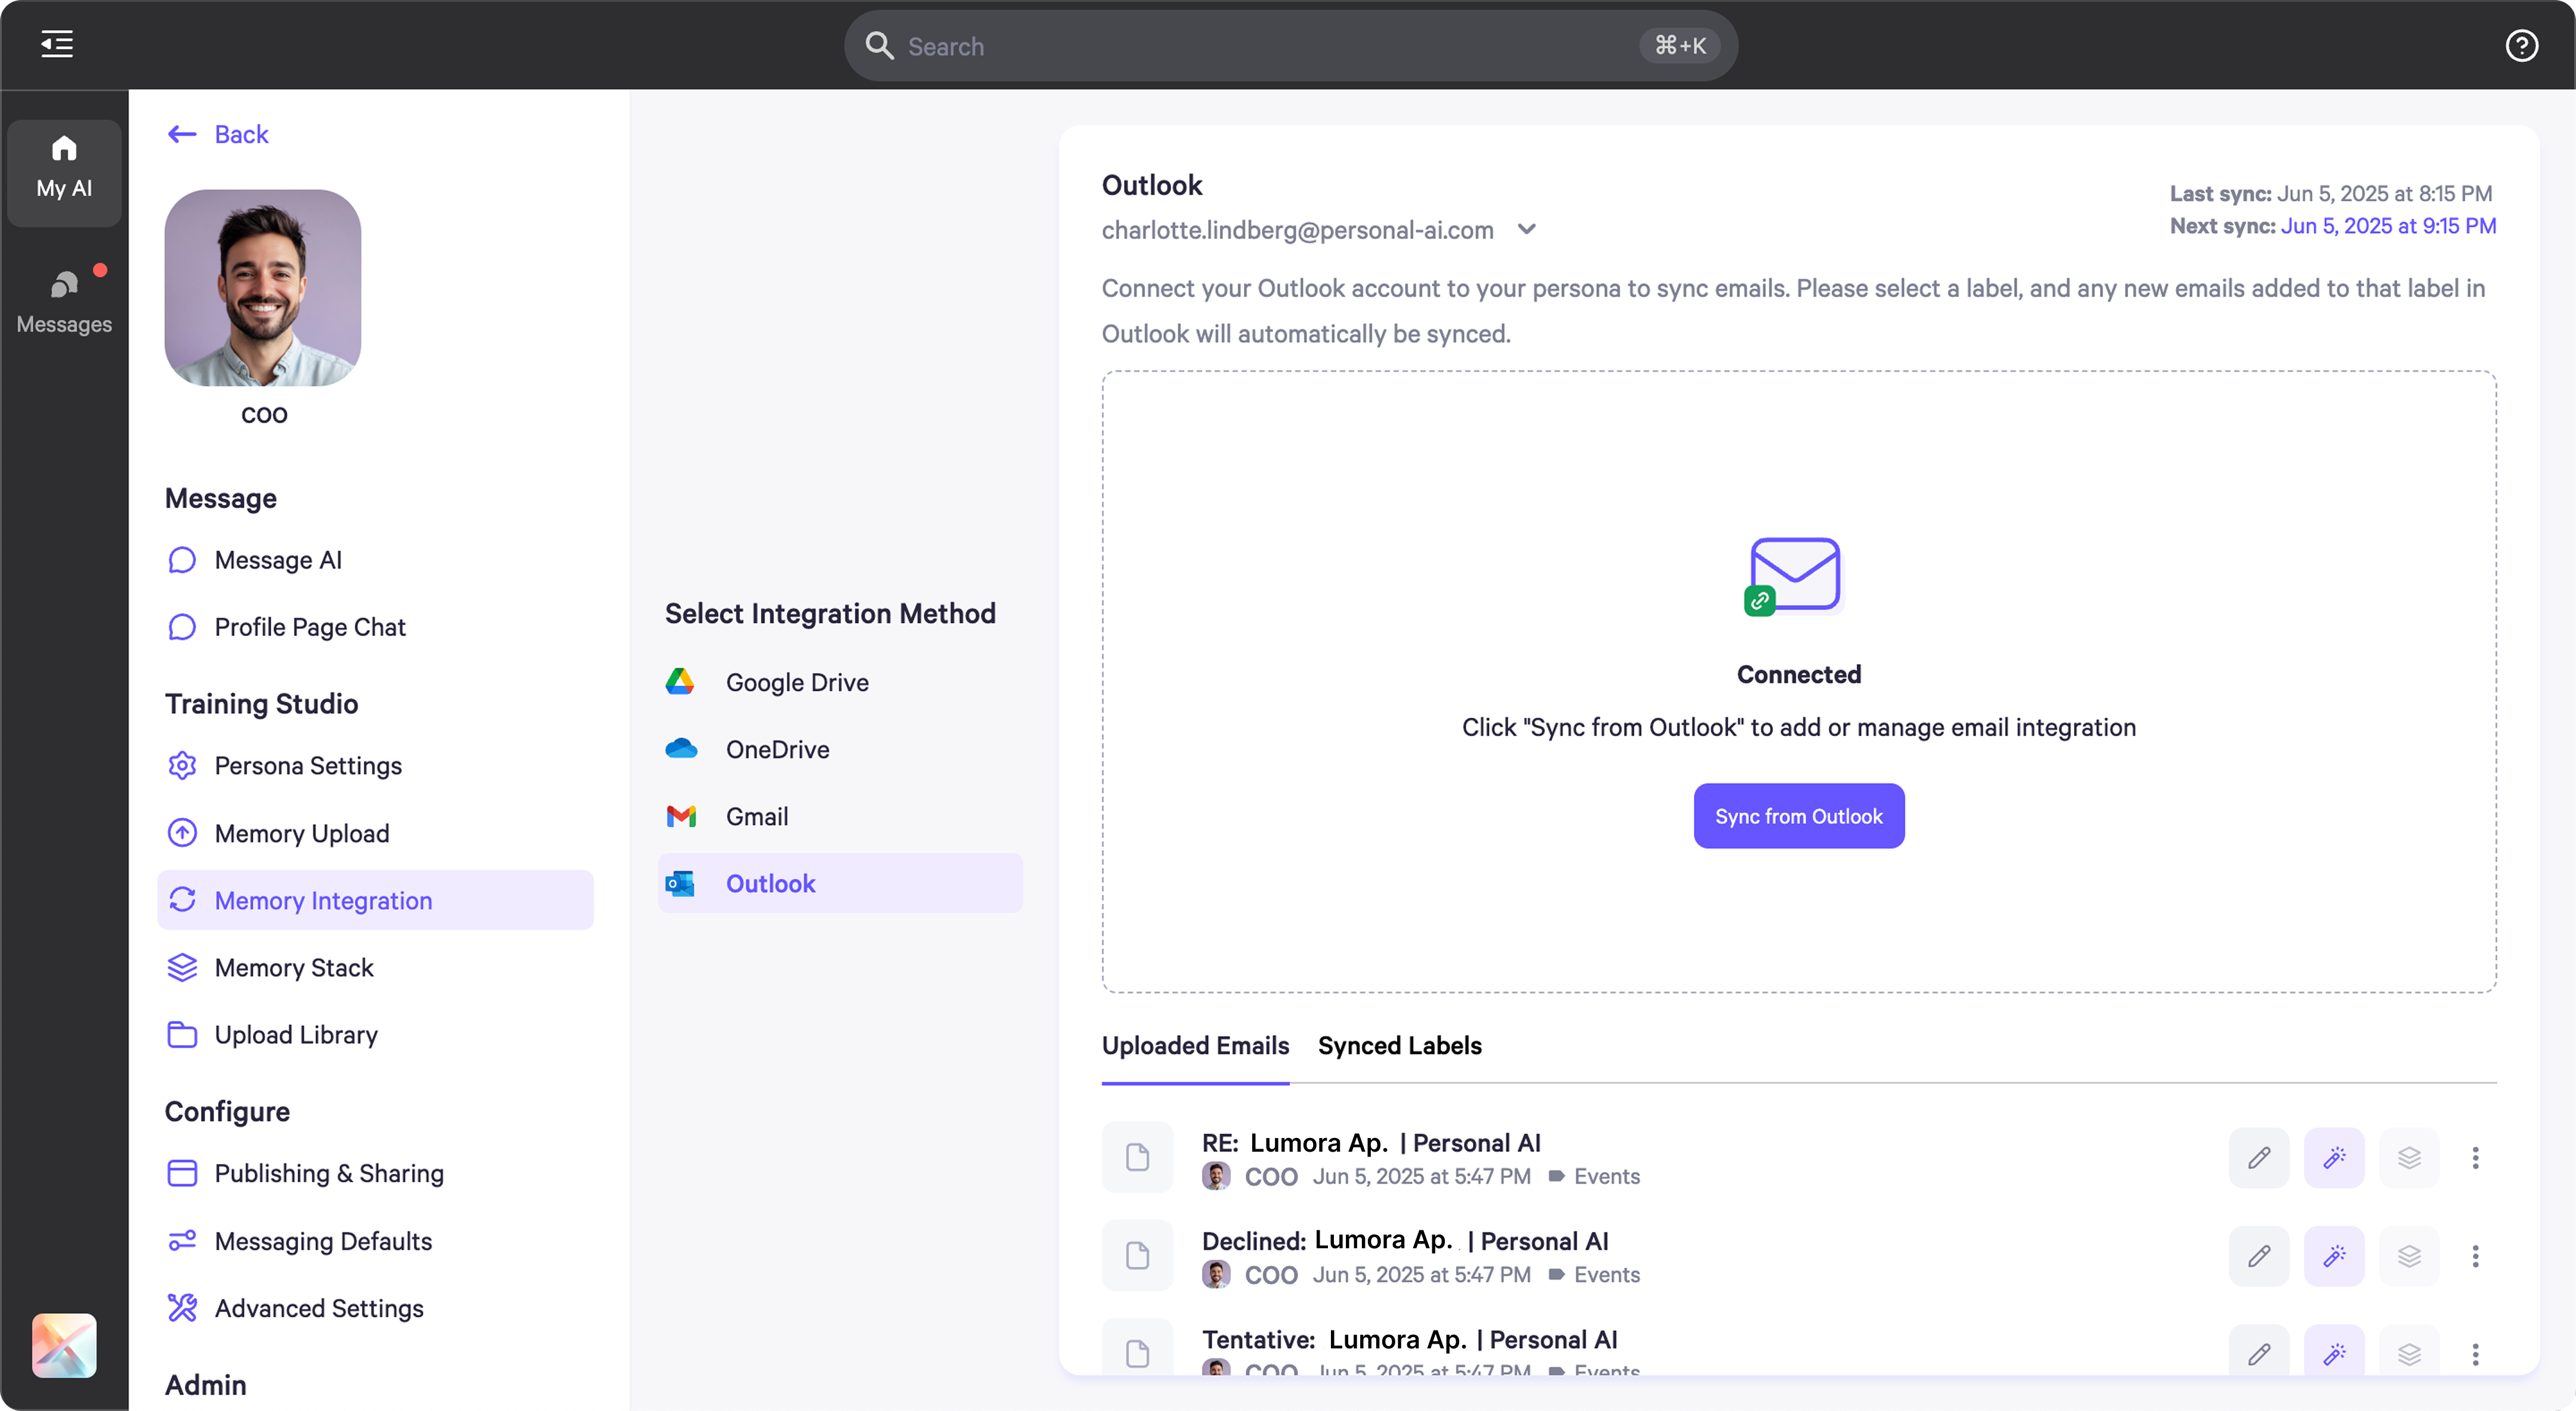The image size is (2576, 1411).
Task: Open the Memory Upload section
Action: click(x=301, y=832)
